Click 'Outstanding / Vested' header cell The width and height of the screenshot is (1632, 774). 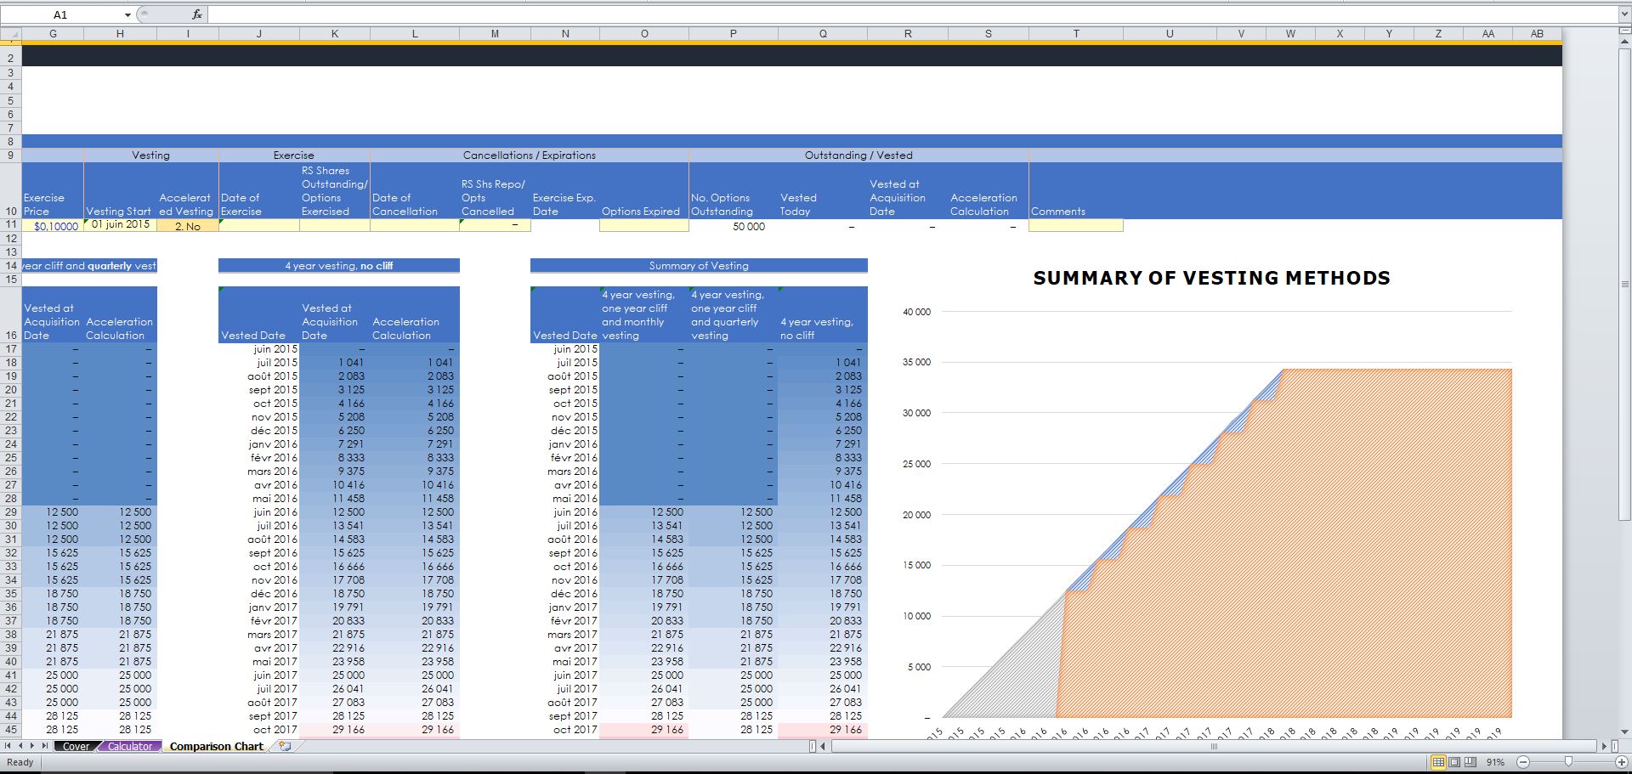click(858, 155)
